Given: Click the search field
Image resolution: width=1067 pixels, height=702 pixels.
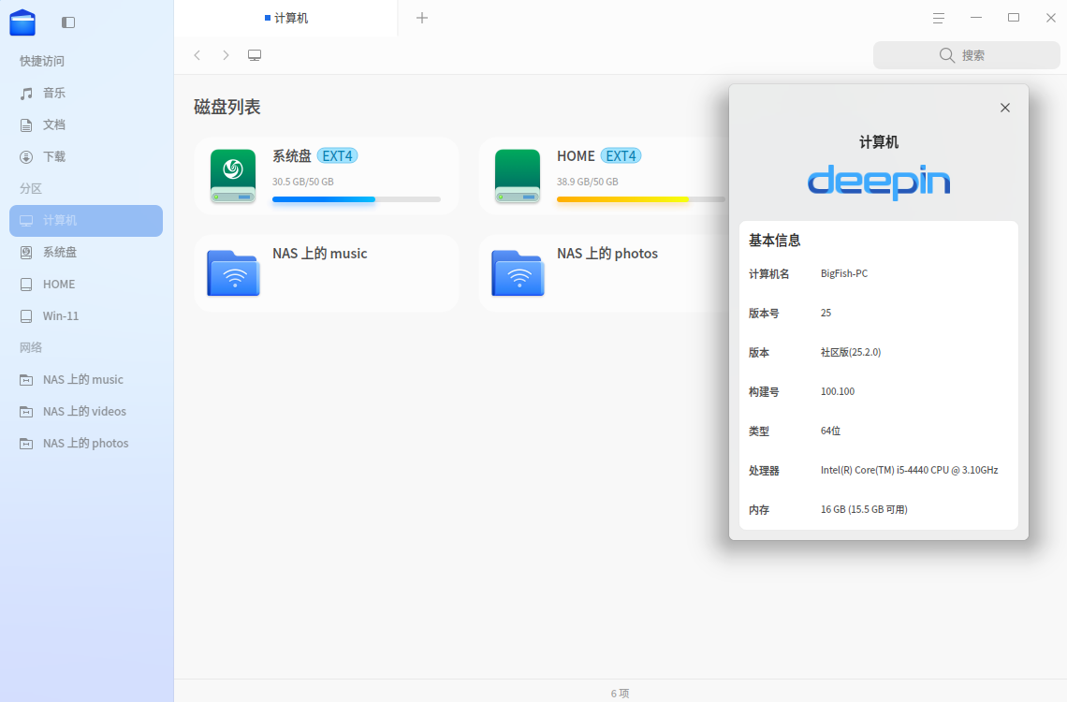Looking at the screenshot, I should click(966, 55).
